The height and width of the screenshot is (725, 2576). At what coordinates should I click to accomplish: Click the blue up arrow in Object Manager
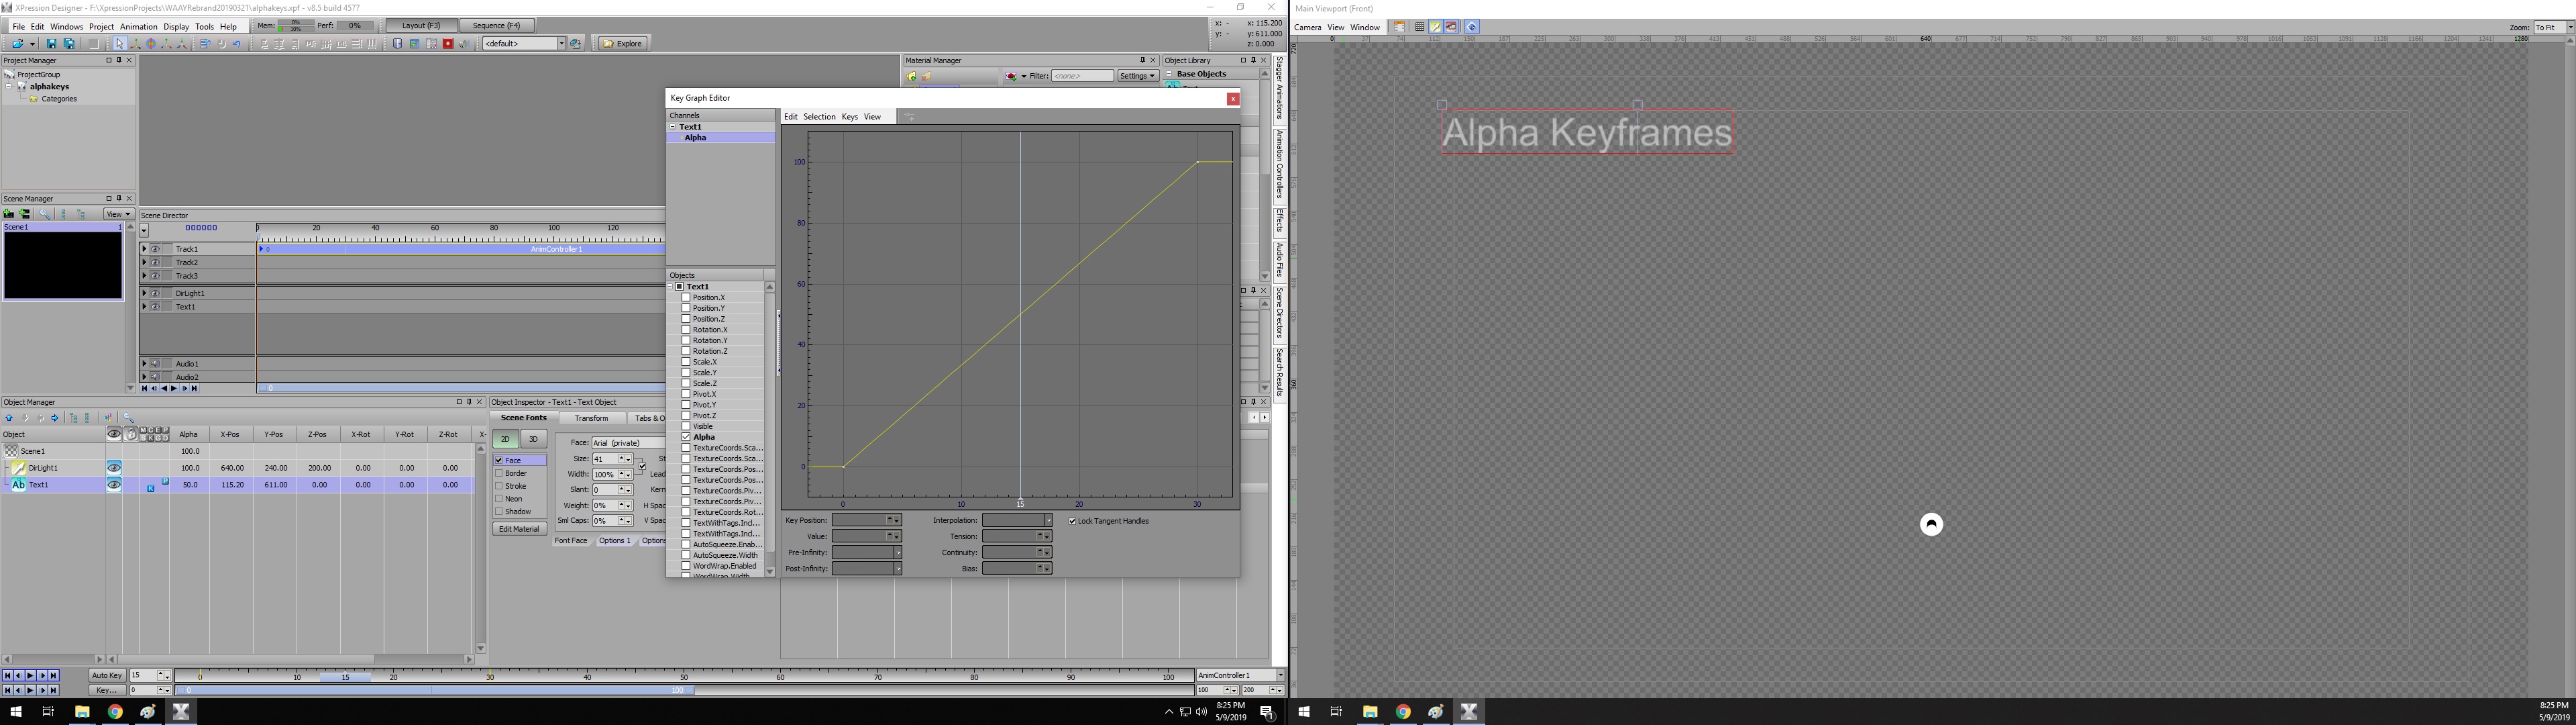pyautogui.click(x=9, y=419)
